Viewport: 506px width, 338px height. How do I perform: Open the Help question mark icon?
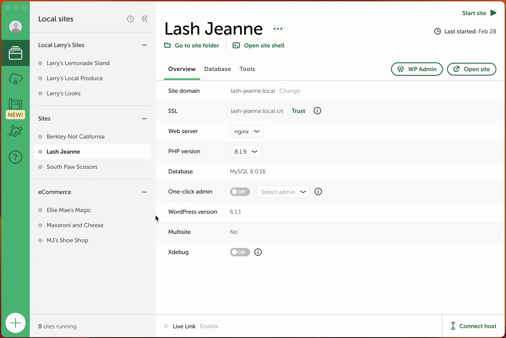coord(16,157)
